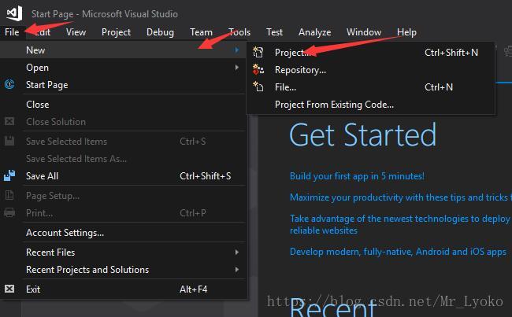
Task: Open 'Build your first app in 5 minutes' link
Action: (357, 176)
